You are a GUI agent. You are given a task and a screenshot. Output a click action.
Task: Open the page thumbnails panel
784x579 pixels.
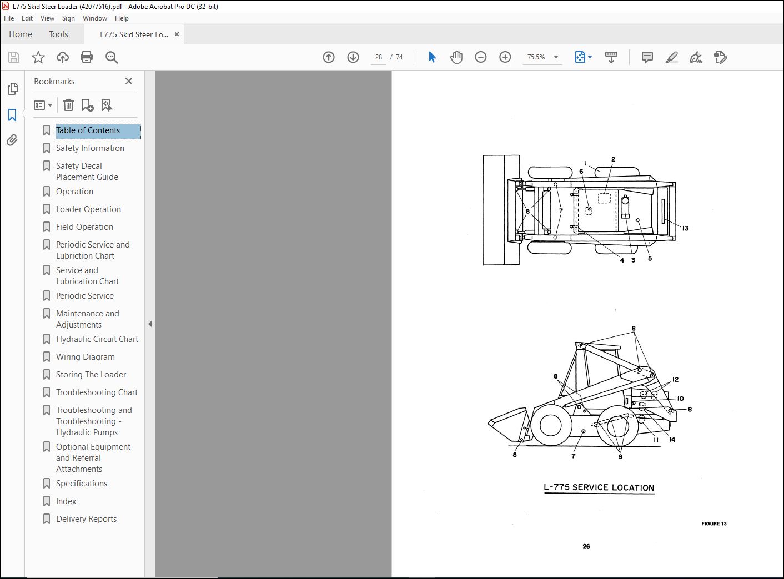click(x=12, y=89)
